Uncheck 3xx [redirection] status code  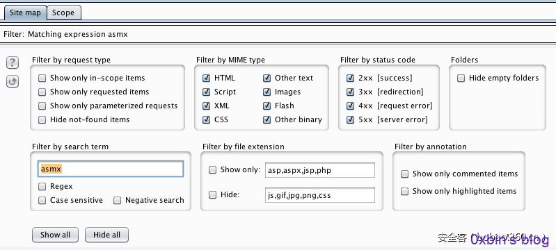(x=350, y=92)
